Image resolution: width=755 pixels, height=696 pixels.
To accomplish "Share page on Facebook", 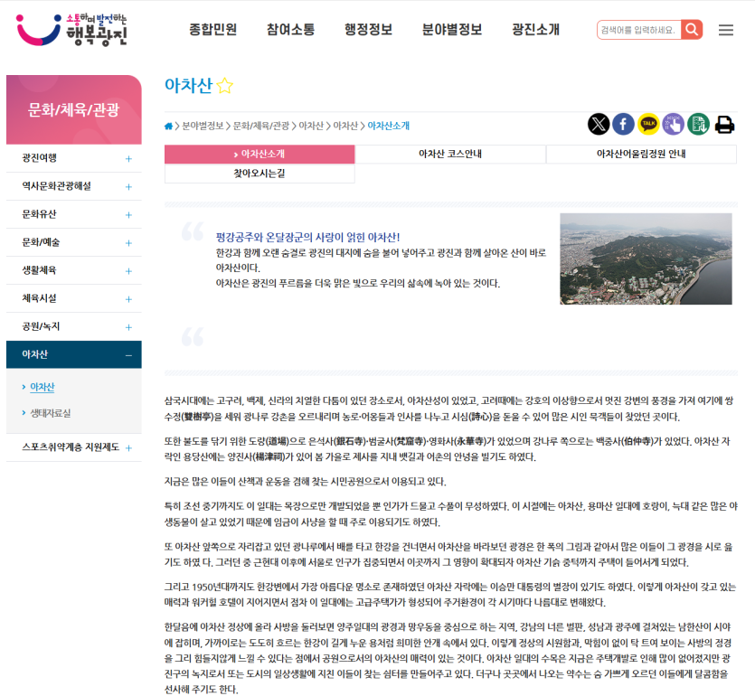I will point(623,124).
